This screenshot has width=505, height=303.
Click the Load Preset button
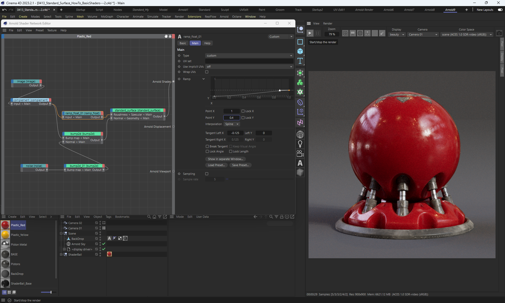pyautogui.click(x=216, y=165)
